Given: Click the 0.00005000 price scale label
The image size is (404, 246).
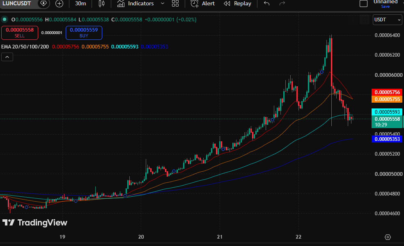Looking at the screenshot, I should 388,174.
